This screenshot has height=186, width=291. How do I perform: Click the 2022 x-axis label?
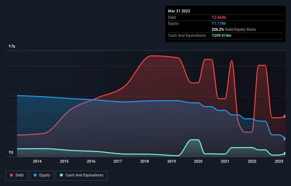pyautogui.click(x=252, y=161)
